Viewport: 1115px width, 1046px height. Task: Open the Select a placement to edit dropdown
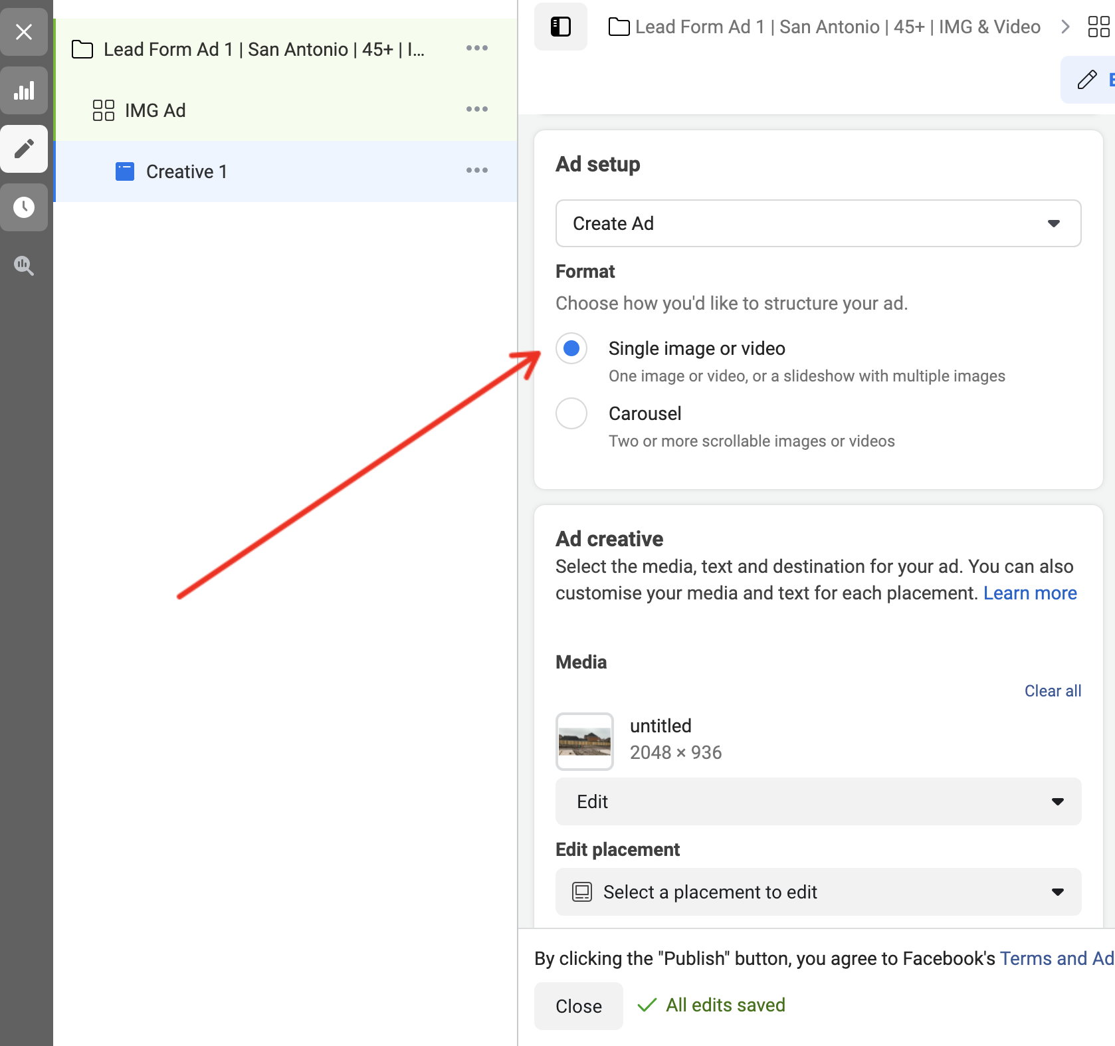[x=819, y=892]
